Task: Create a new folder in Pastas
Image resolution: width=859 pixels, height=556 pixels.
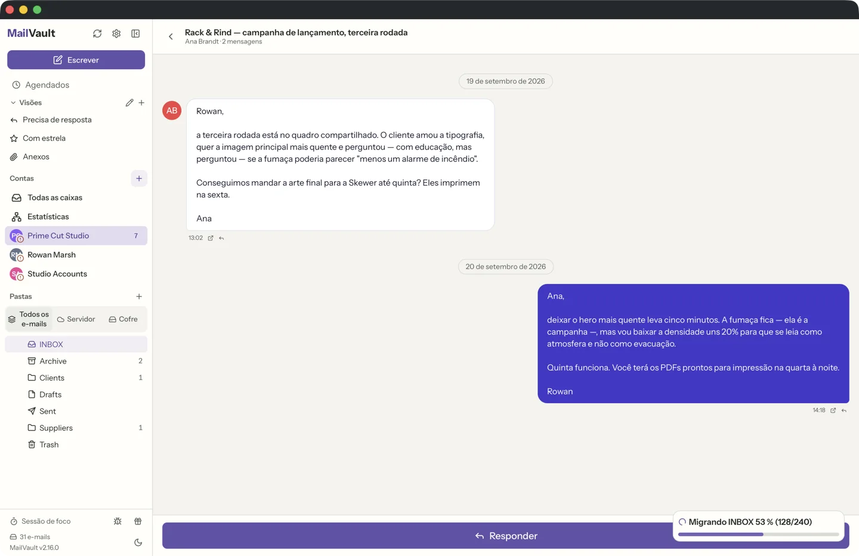Action: point(139,296)
